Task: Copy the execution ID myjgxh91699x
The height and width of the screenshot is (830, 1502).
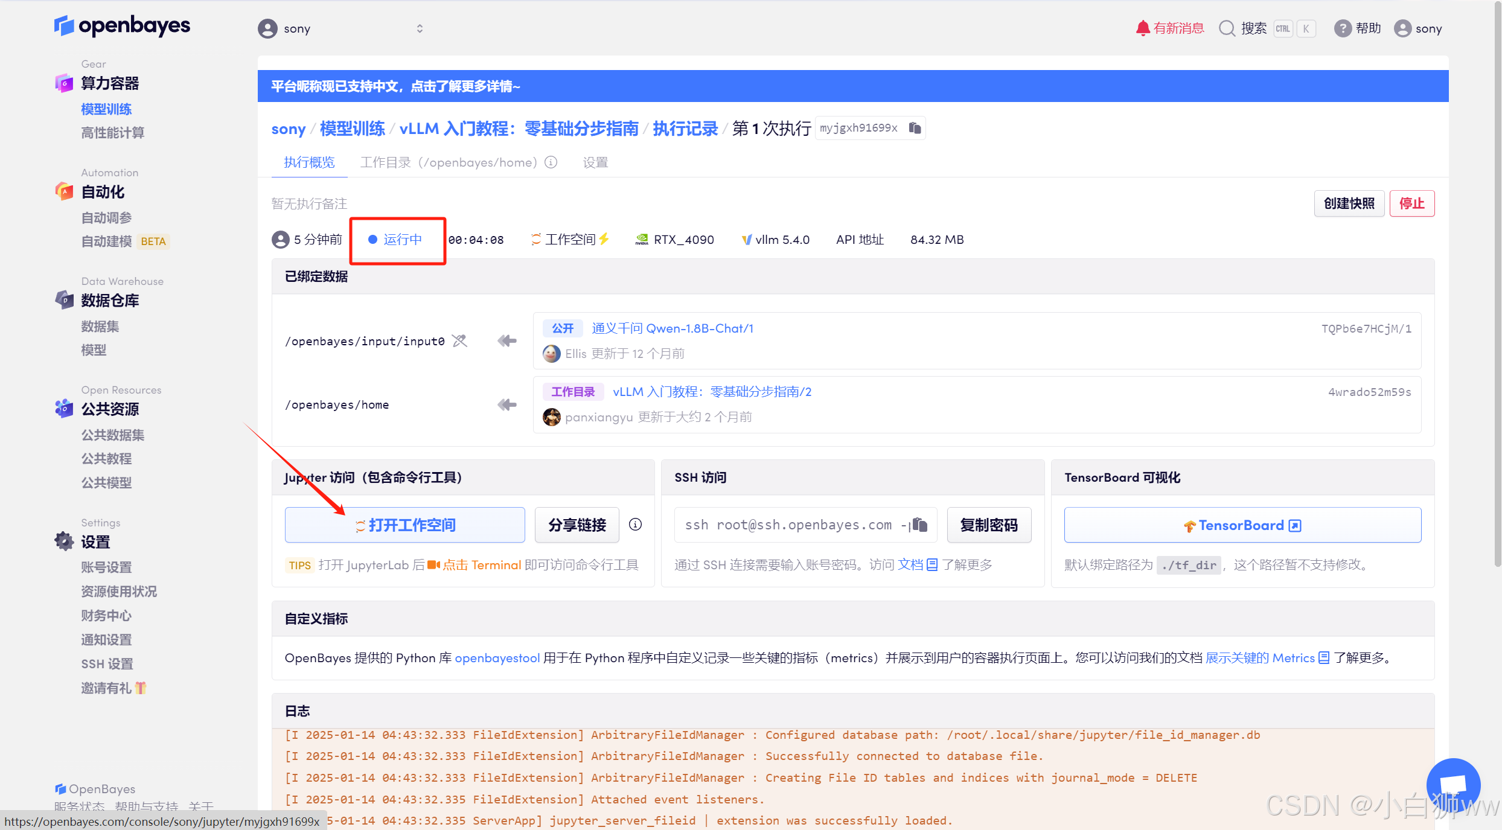Action: point(915,128)
